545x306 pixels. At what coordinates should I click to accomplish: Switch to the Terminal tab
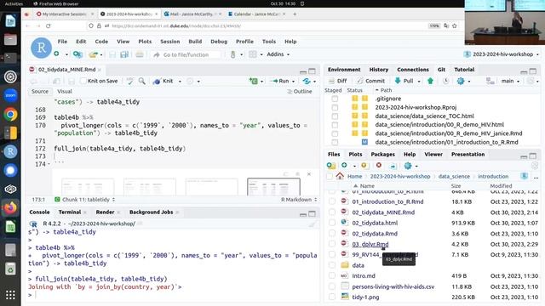(70, 212)
